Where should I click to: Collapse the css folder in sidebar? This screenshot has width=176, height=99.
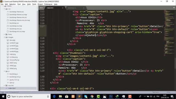[4, 9]
